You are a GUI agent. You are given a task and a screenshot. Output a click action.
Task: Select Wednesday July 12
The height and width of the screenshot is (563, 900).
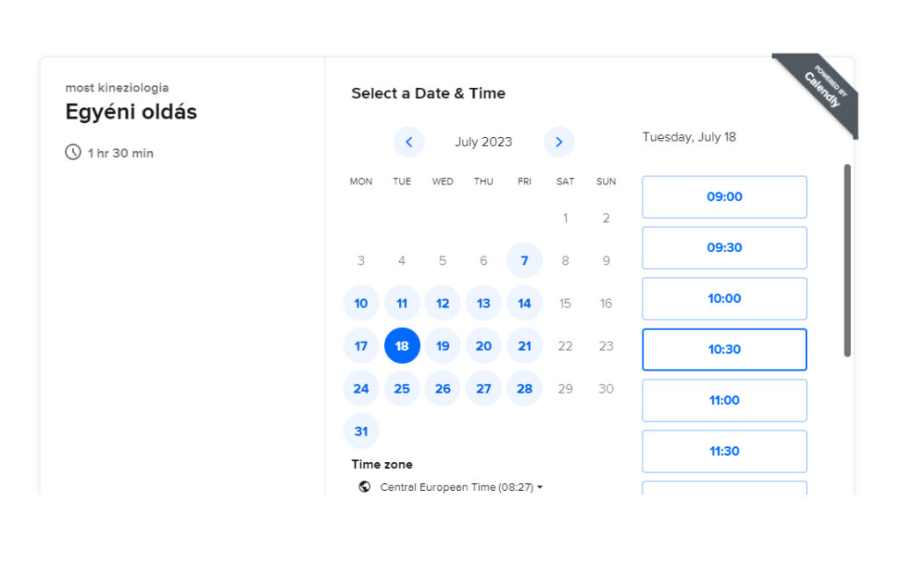(x=443, y=303)
